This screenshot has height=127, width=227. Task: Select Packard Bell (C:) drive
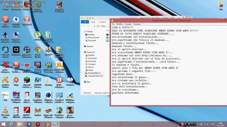tap(94, 73)
